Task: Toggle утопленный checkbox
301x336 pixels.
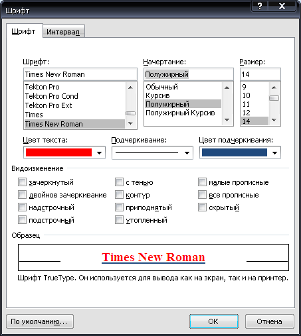Action: [119, 220]
